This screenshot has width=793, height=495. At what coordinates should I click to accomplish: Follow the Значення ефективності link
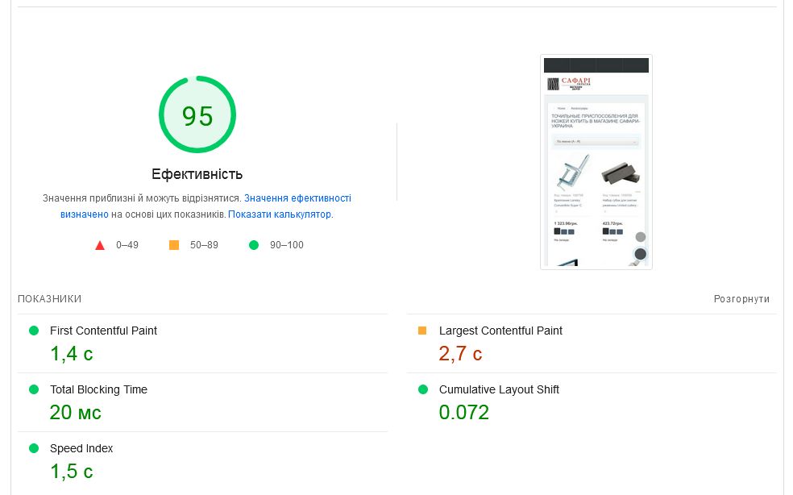tap(297, 198)
